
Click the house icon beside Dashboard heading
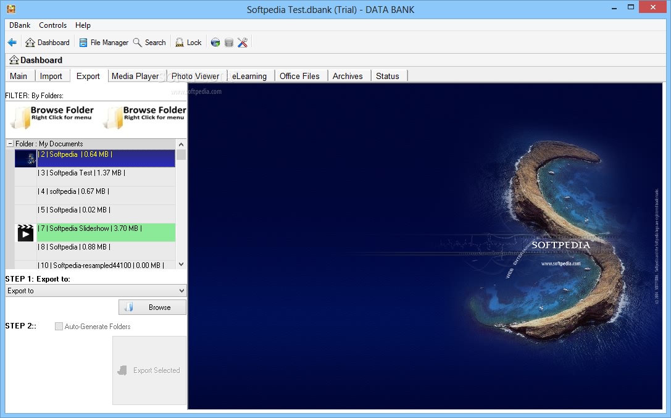pos(14,60)
